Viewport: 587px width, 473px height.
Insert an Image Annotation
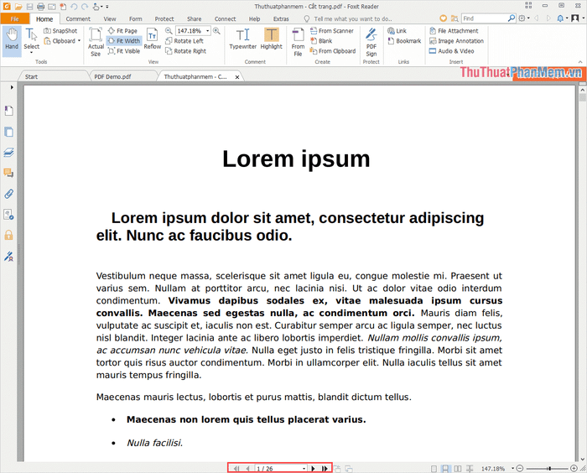[457, 41]
